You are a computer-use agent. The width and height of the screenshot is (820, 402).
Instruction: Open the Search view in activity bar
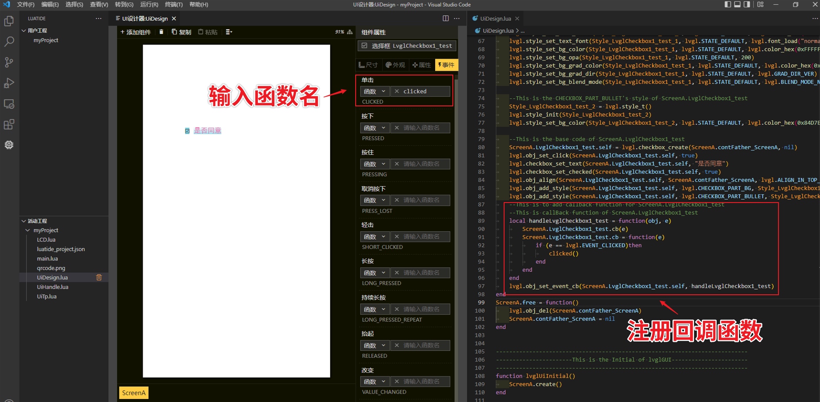[x=9, y=42]
